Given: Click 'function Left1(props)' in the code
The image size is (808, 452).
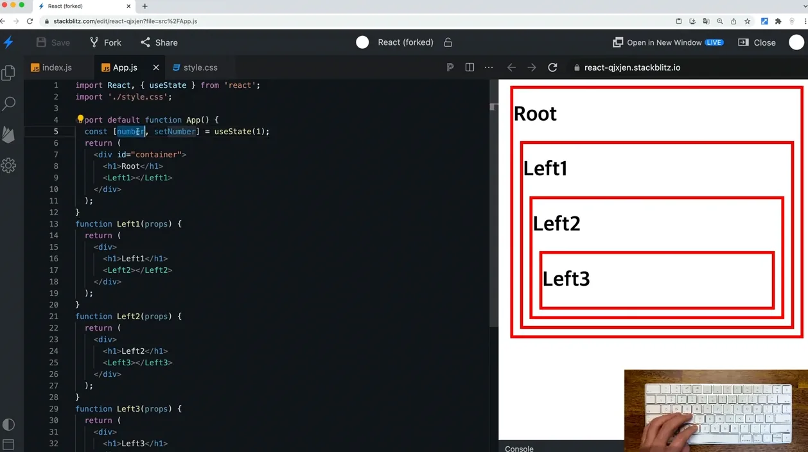Looking at the screenshot, I should (124, 224).
